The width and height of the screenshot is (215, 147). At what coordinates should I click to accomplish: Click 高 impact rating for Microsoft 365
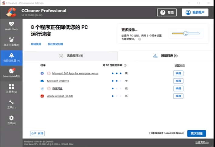coord(126,73)
